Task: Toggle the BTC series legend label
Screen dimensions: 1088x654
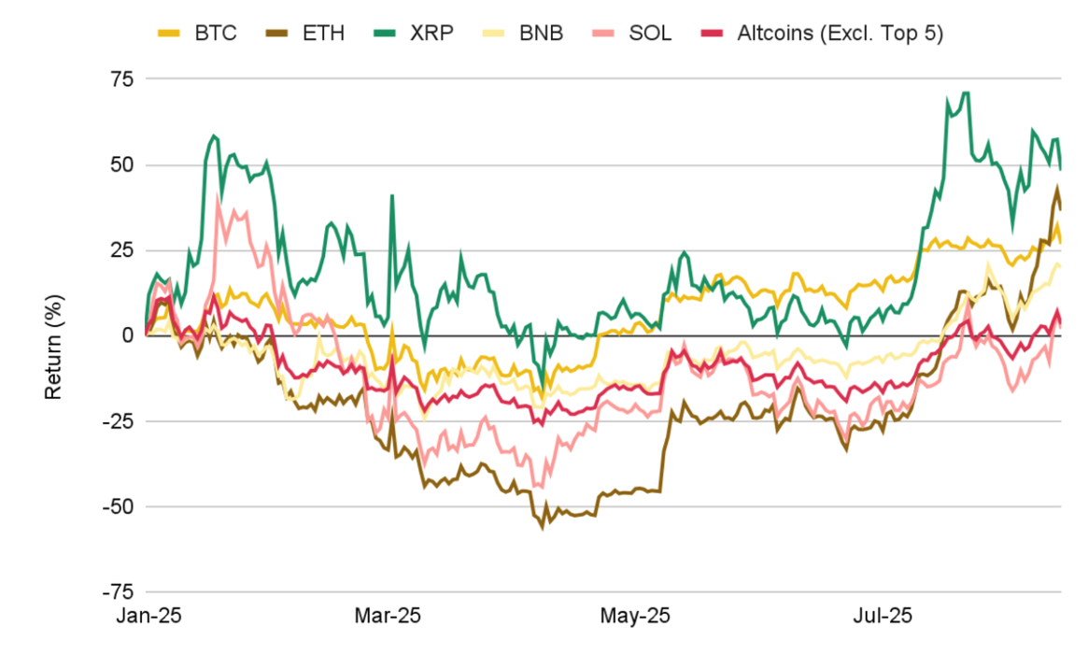Action: [216, 34]
